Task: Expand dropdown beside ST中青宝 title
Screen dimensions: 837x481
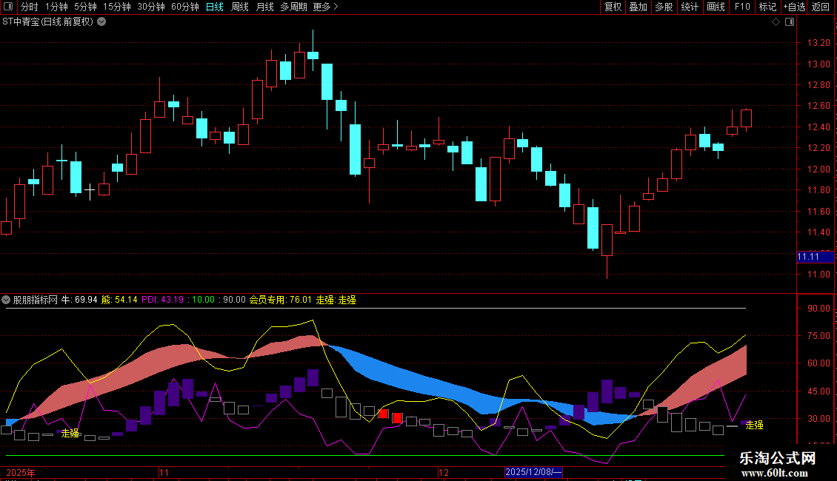Action: pyautogui.click(x=101, y=22)
